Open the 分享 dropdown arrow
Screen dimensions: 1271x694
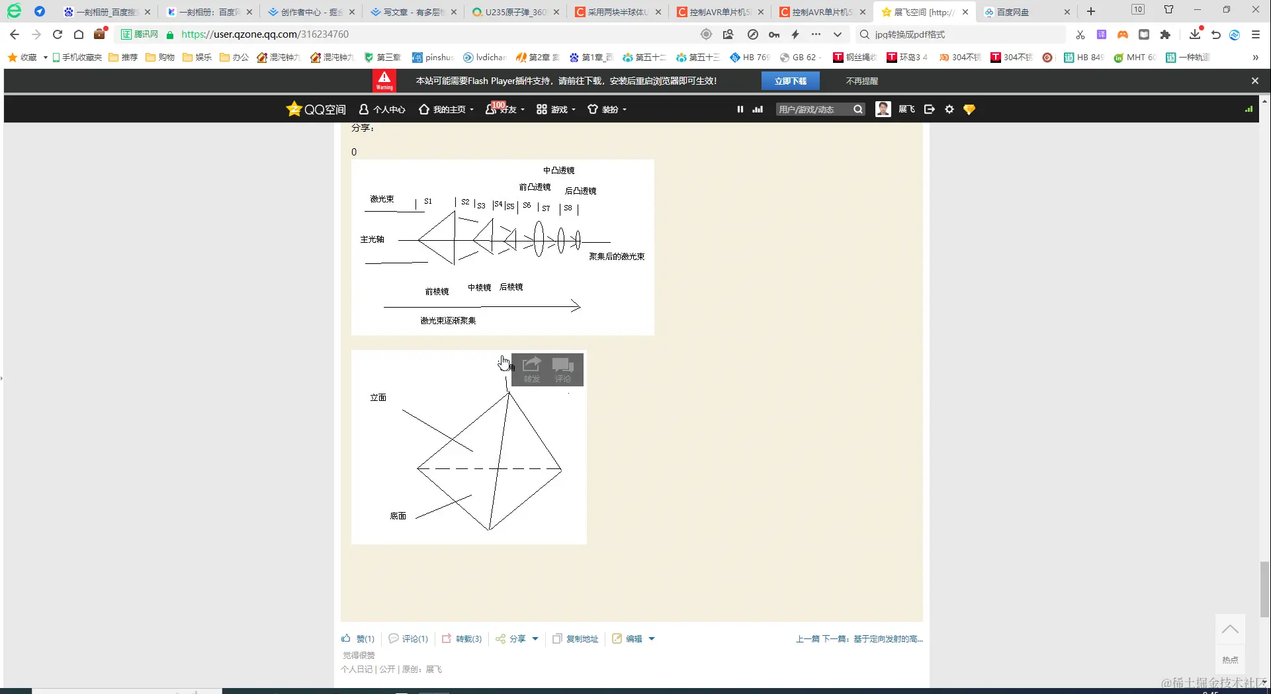point(536,638)
